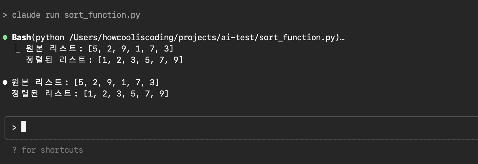Click the white output bullet dot
The width and height of the screenshot is (478, 164).
[5, 82]
